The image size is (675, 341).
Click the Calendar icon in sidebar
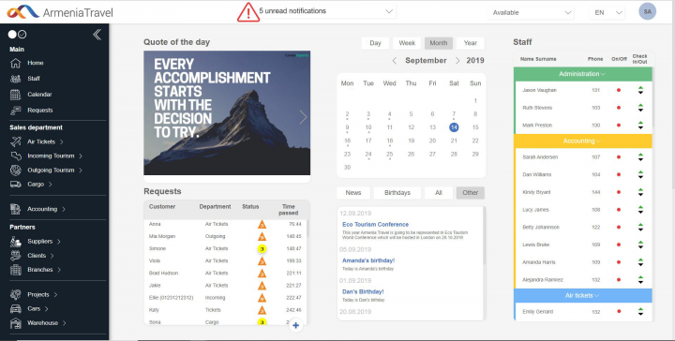point(16,95)
